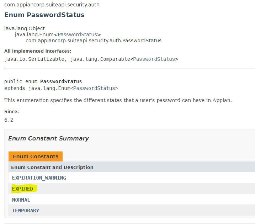Open the NORMAL enum constant
Screen dimensions: 255x224
pos(21,200)
